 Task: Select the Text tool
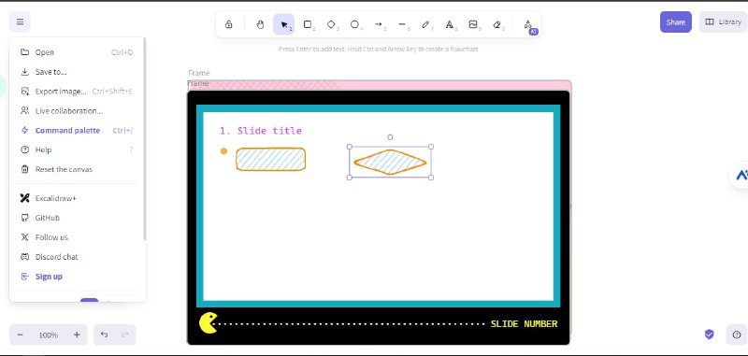pyautogui.click(x=450, y=24)
